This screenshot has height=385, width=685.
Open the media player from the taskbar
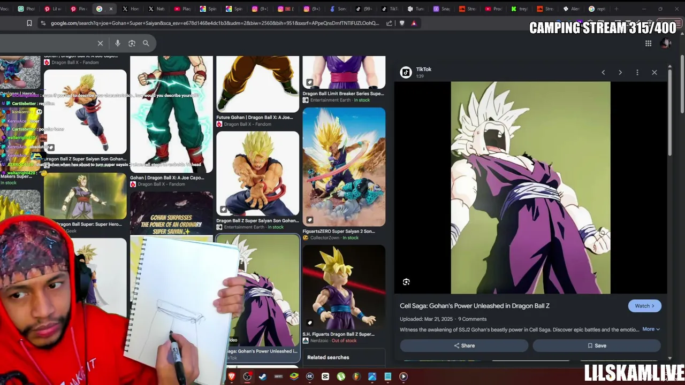[x=404, y=376]
